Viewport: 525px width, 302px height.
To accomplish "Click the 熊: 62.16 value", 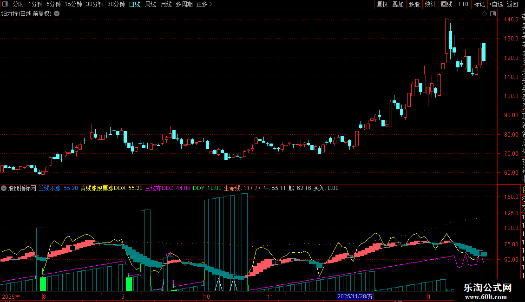I will 300,188.
